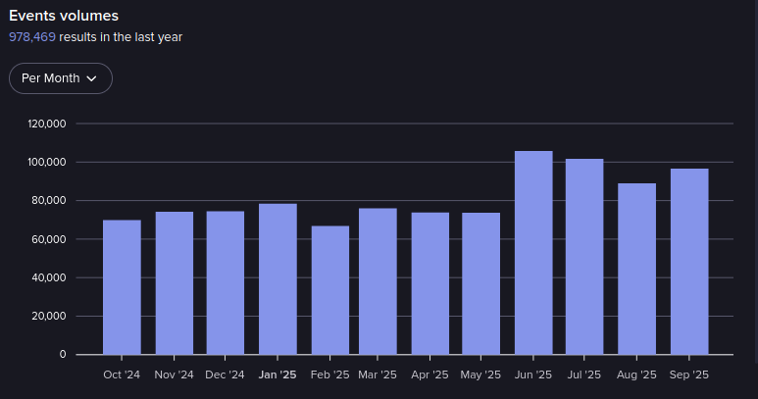
Task: Select the May '25 bar
Action: click(x=481, y=283)
